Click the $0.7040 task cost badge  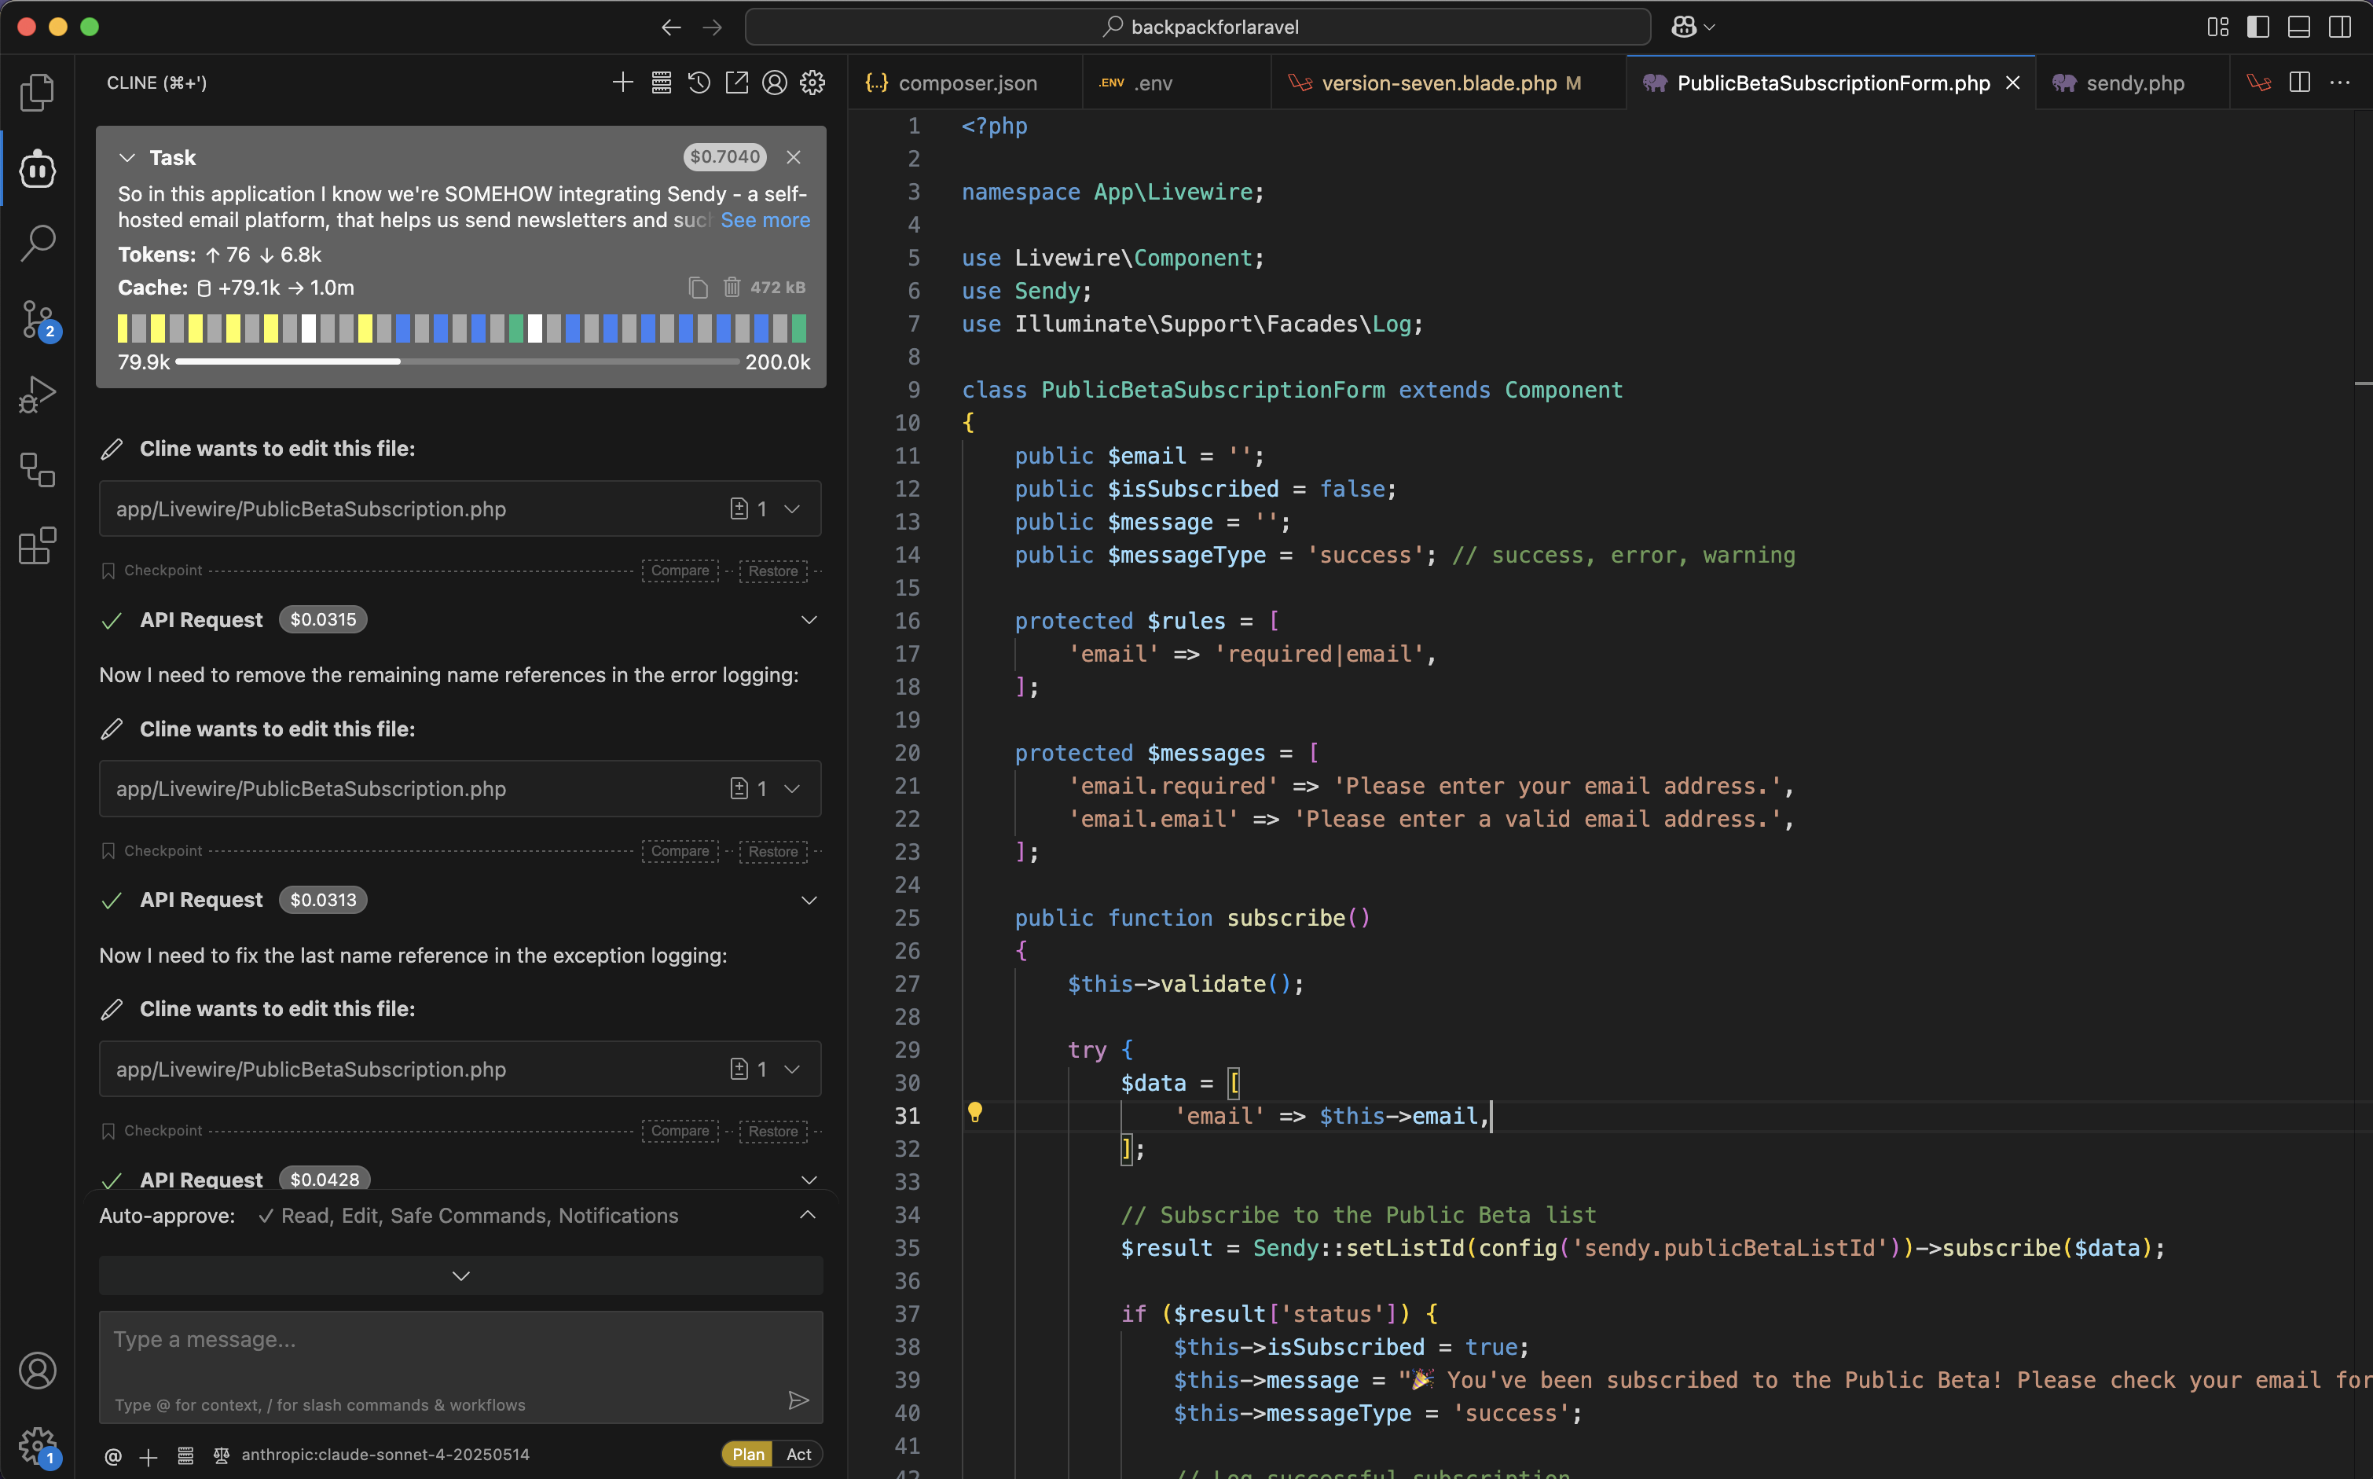(724, 156)
